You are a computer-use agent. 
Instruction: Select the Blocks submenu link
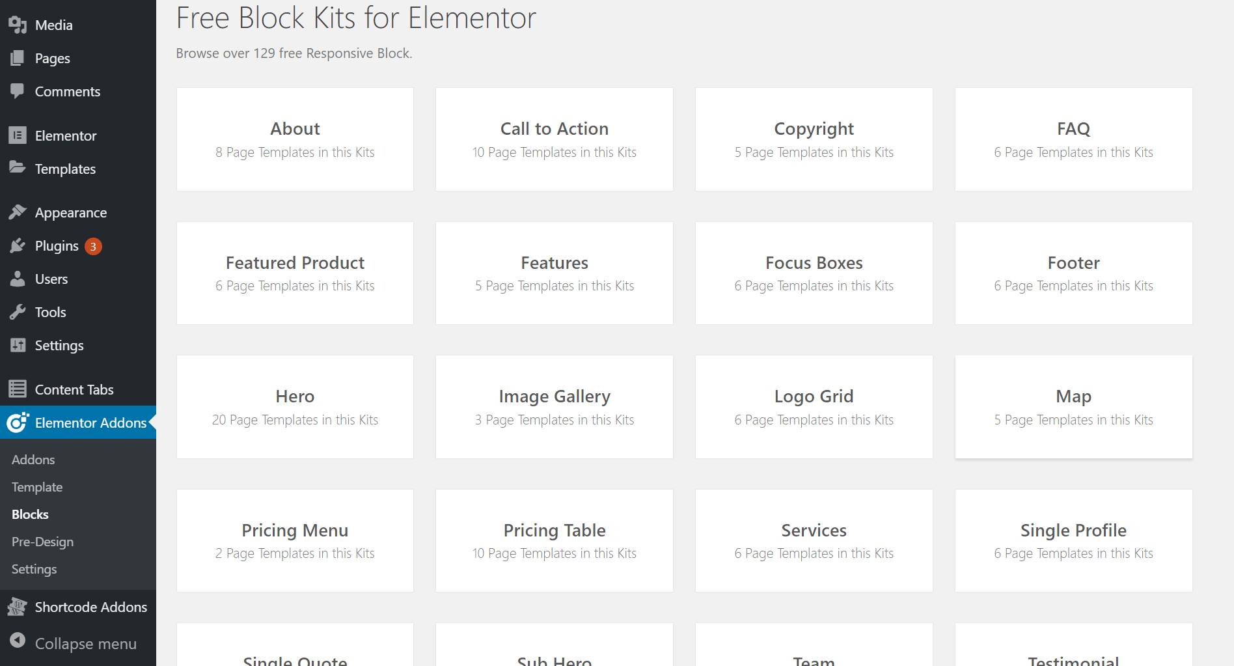(30, 514)
